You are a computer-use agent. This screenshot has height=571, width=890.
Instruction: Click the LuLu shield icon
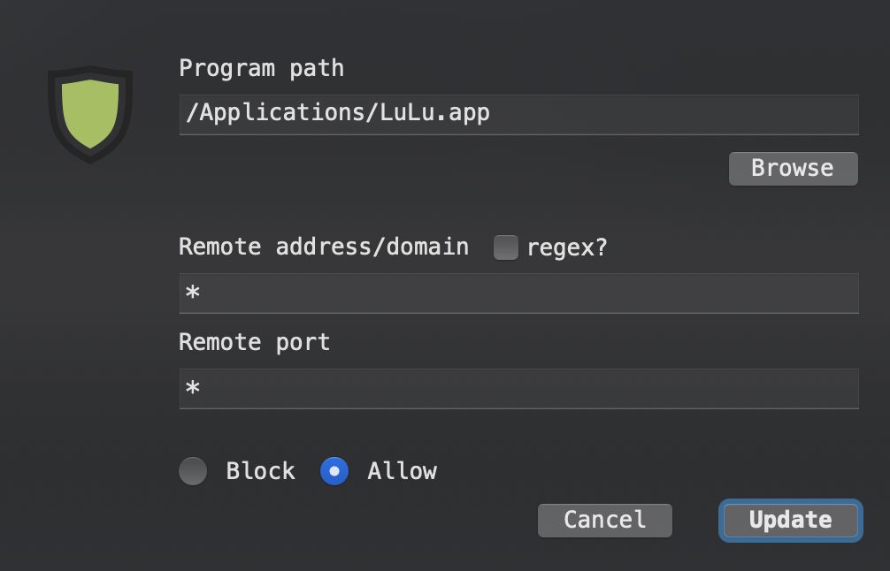[x=89, y=113]
